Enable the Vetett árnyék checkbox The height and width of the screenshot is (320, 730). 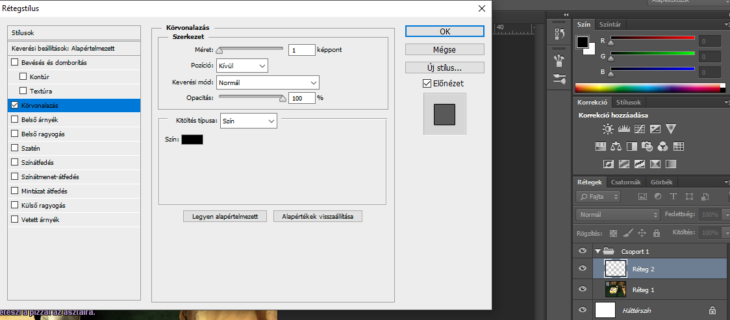[15, 219]
